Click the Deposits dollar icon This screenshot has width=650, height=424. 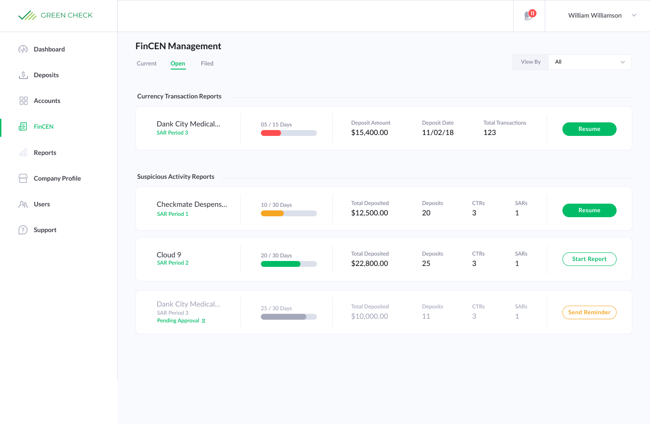(23, 75)
